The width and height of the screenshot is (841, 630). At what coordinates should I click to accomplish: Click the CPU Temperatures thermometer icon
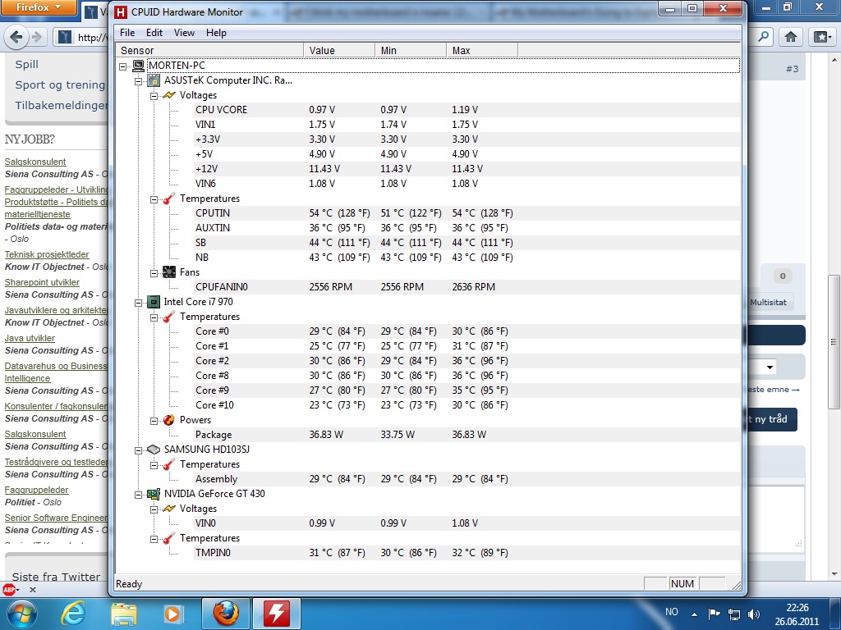point(169,317)
